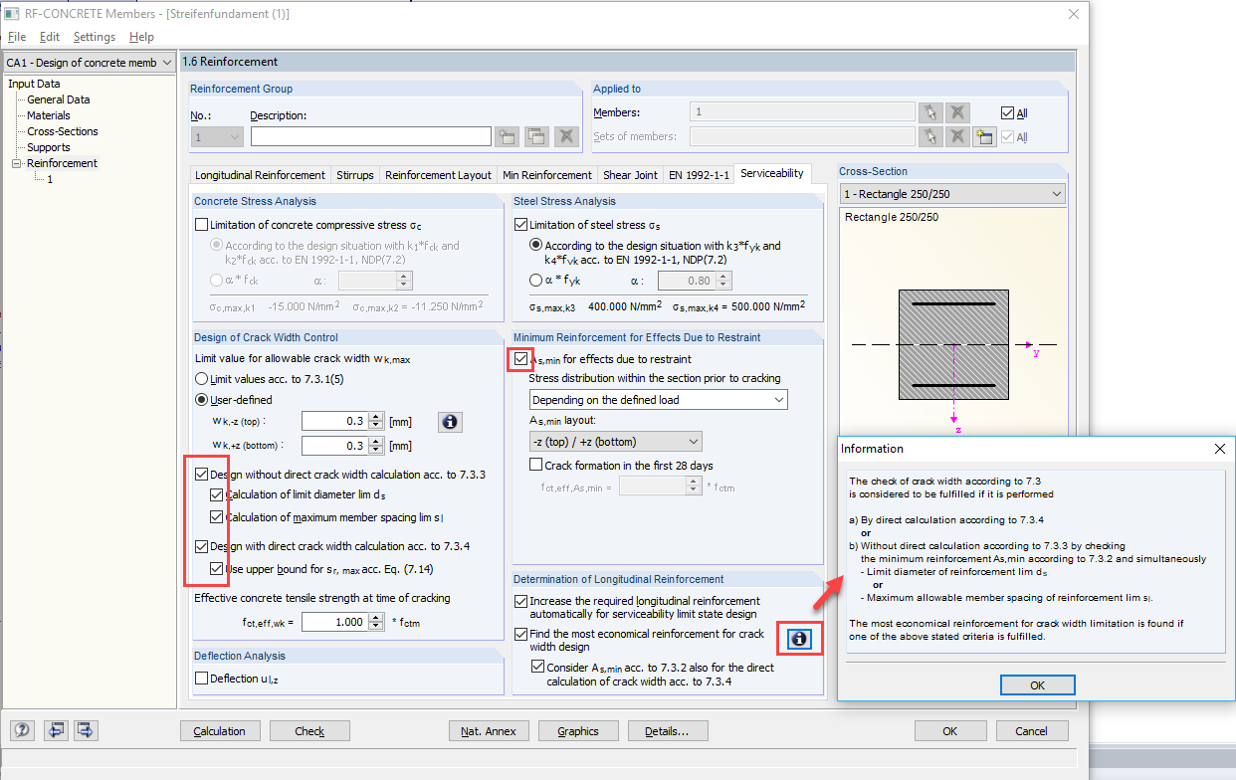Open stress distribution dropdown
Image resolution: width=1236 pixels, height=780 pixels.
click(x=659, y=399)
